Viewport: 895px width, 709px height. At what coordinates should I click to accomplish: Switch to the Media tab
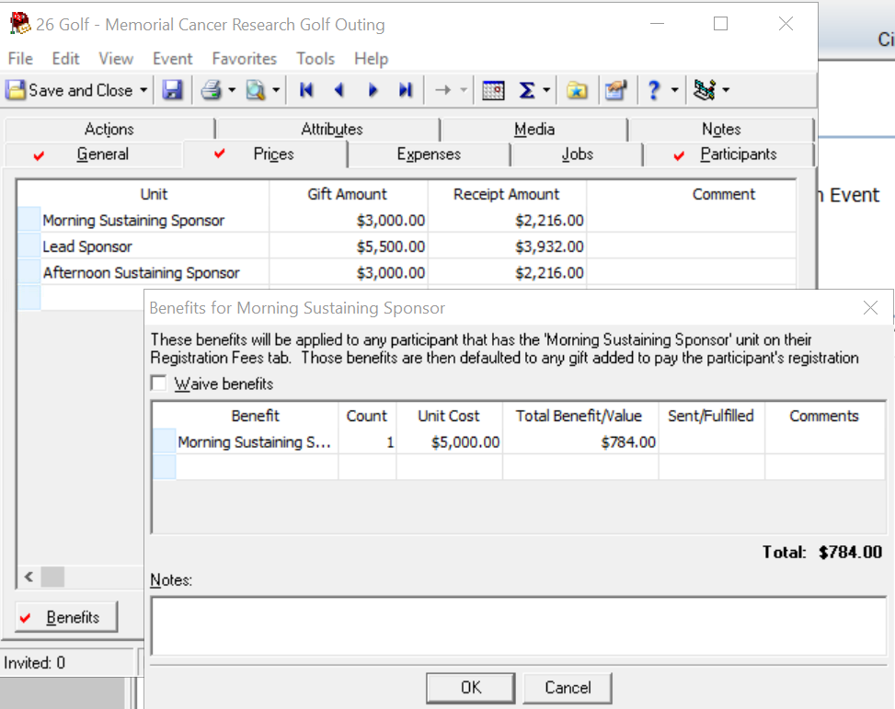[x=534, y=129]
